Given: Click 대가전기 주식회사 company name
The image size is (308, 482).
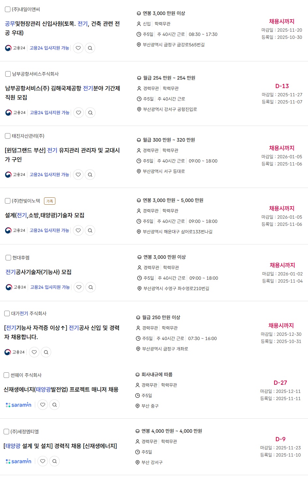Looking at the screenshot, I should [29, 314].
